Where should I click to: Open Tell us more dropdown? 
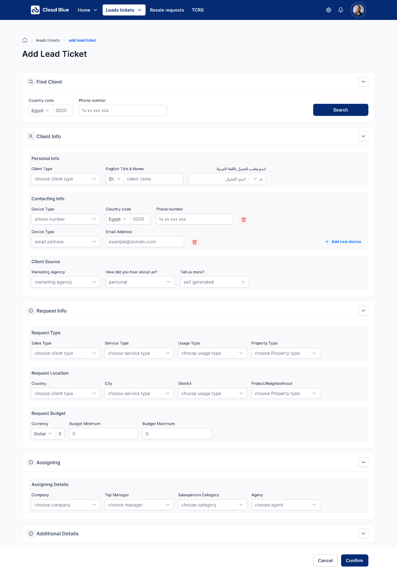(x=214, y=282)
